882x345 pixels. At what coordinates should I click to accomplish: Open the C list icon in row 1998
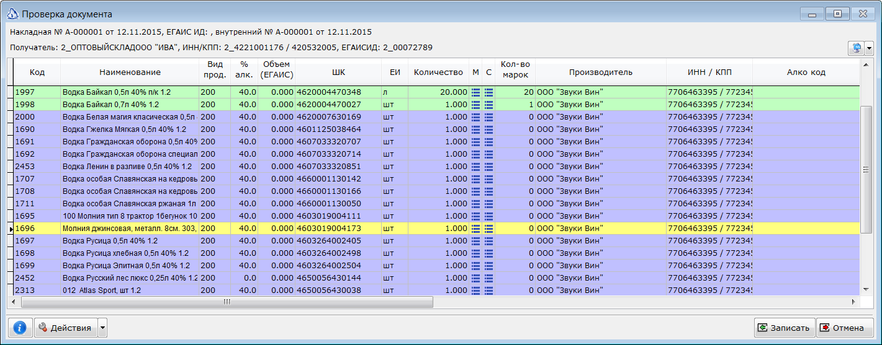(488, 104)
